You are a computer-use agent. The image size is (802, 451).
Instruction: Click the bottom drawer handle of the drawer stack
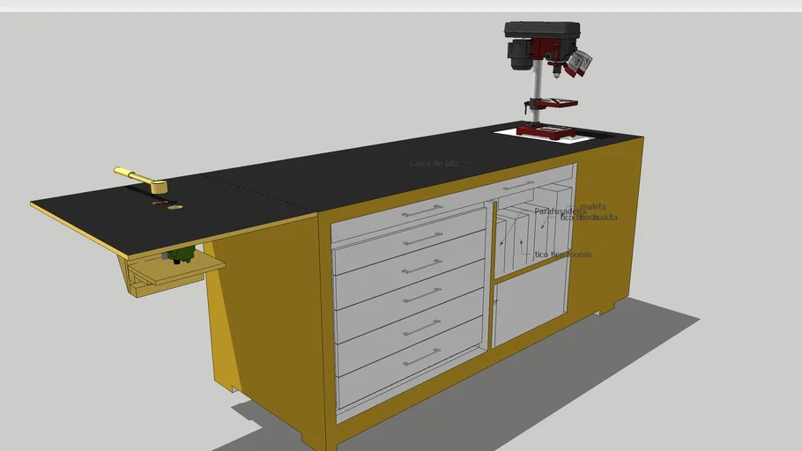click(422, 357)
